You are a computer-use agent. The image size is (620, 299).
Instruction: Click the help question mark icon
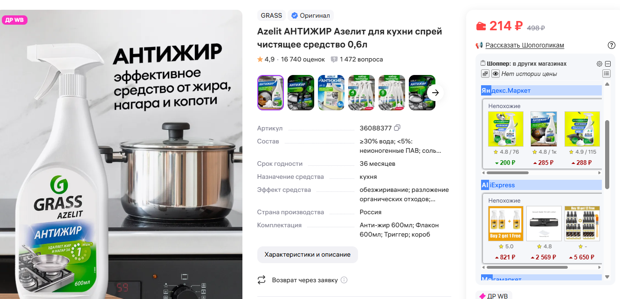point(612,45)
